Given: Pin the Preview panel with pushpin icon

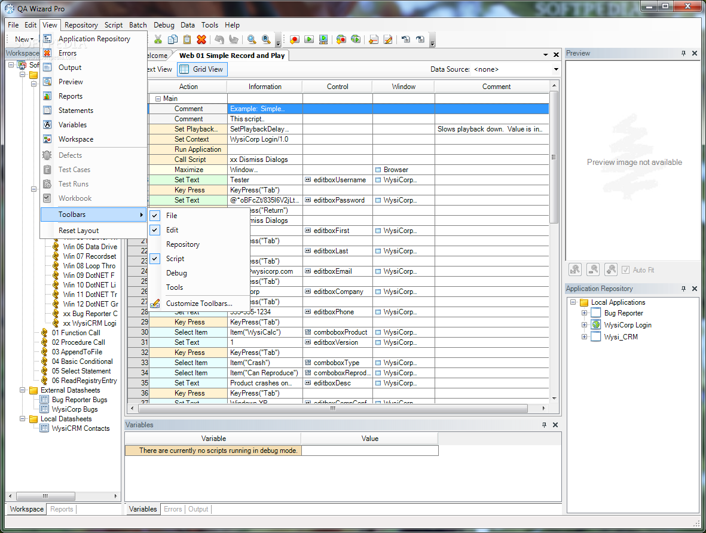Looking at the screenshot, I should (683, 53).
